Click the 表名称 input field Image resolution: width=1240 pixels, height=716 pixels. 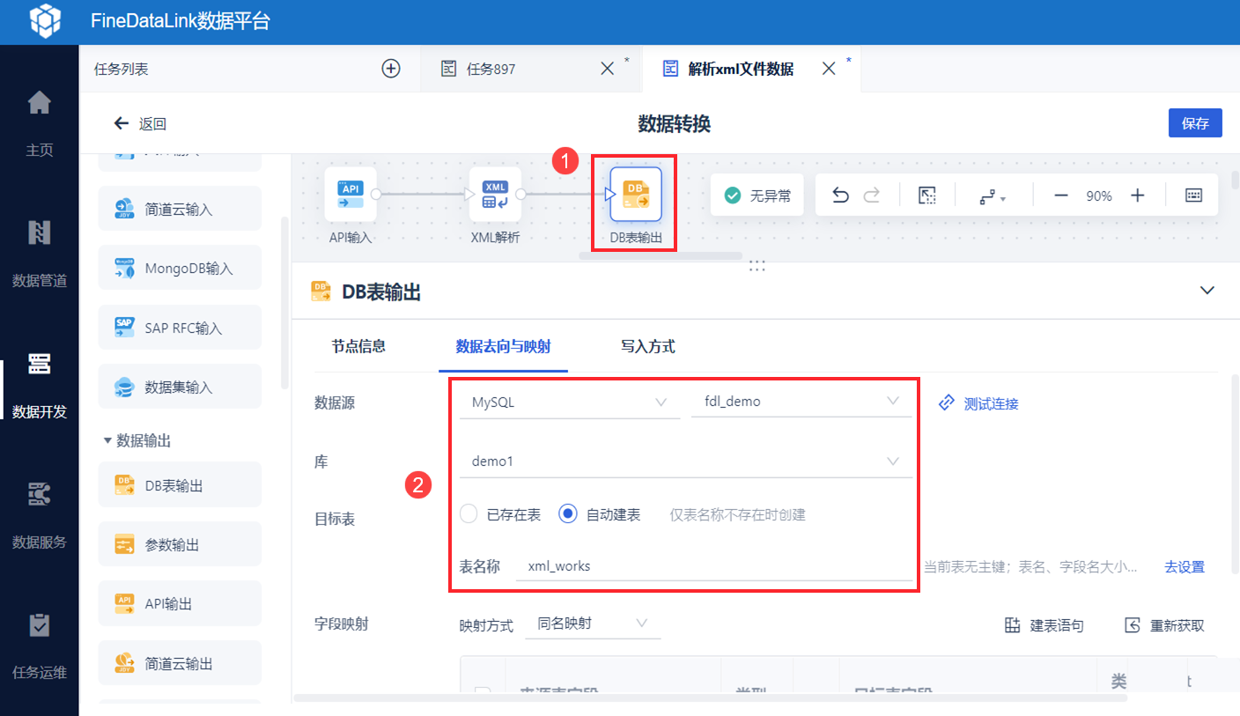(714, 566)
